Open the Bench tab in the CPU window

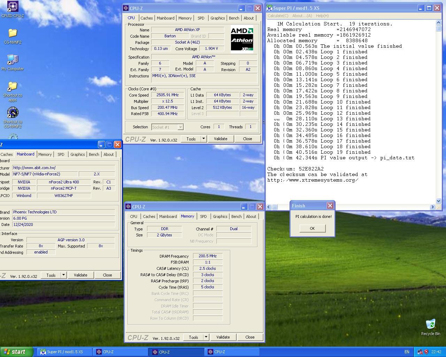coord(234,18)
